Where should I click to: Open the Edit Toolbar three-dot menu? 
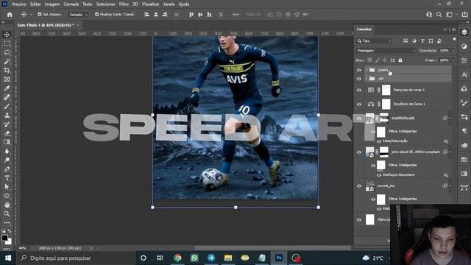pos(7,222)
